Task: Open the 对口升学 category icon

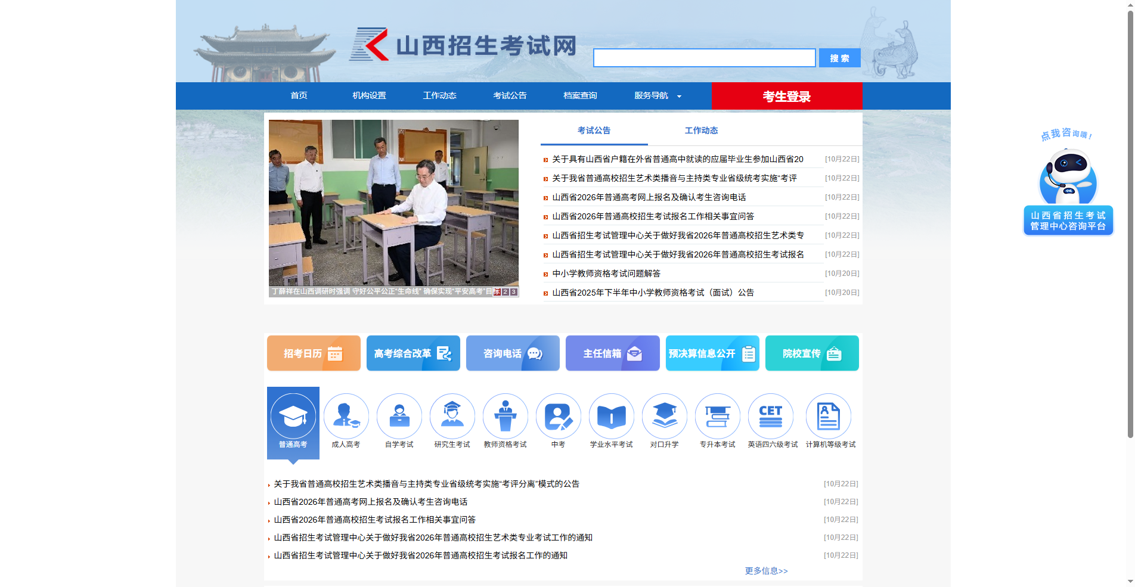Action: [x=664, y=415]
